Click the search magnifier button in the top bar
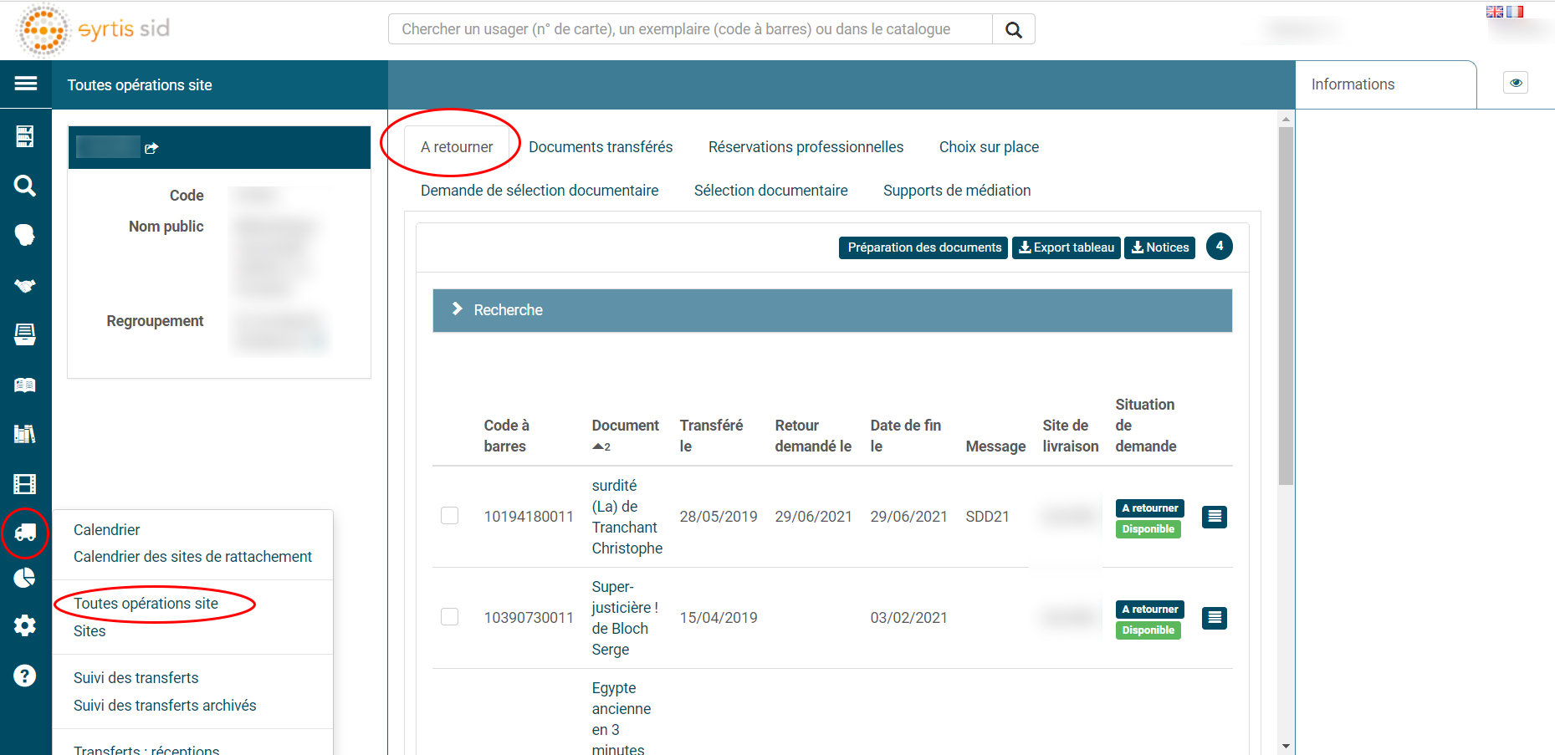 coord(1014,29)
